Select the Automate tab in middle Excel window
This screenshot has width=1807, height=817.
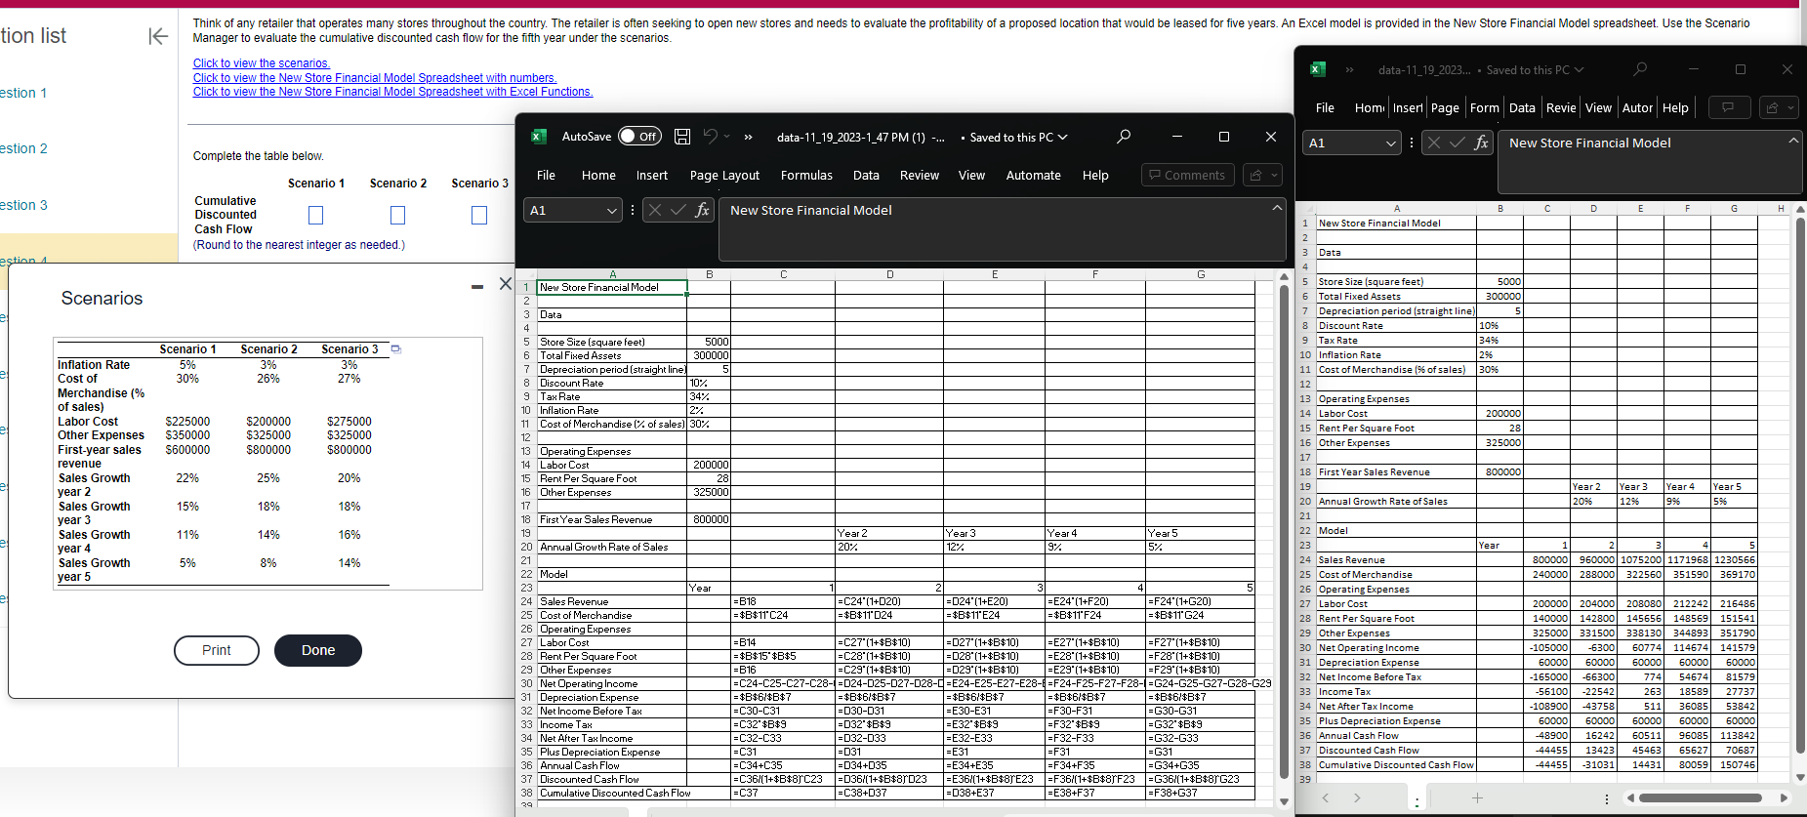[x=1033, y=176]
